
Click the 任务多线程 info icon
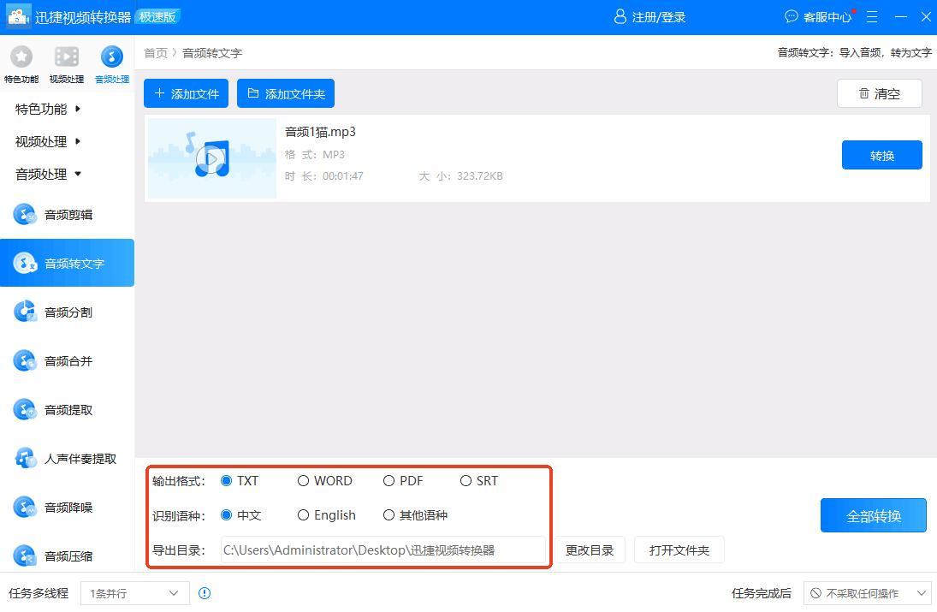205,593
